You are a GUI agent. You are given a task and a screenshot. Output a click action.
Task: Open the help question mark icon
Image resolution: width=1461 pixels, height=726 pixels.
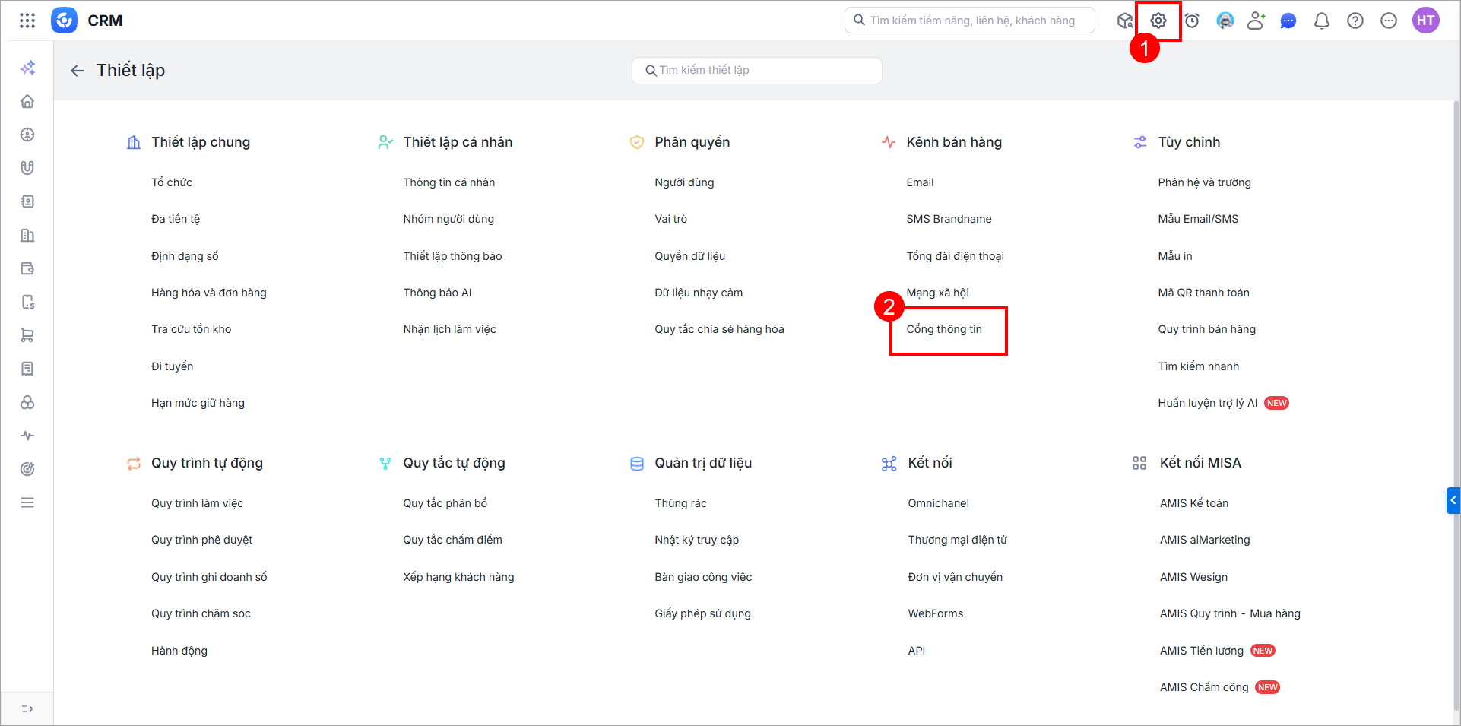[x=1355, y=21]
